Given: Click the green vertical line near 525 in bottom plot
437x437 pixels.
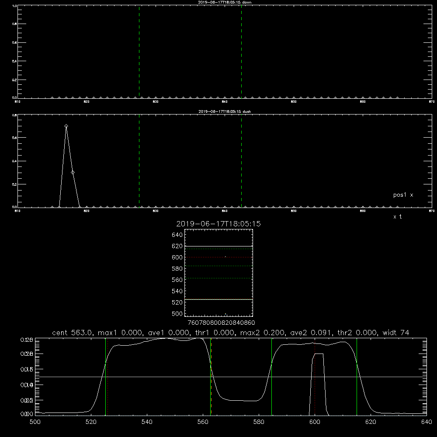Looking at the screenshot, I should [105, 377].
